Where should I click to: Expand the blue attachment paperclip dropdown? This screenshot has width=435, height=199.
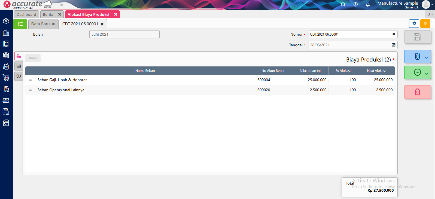coord(426,57)
